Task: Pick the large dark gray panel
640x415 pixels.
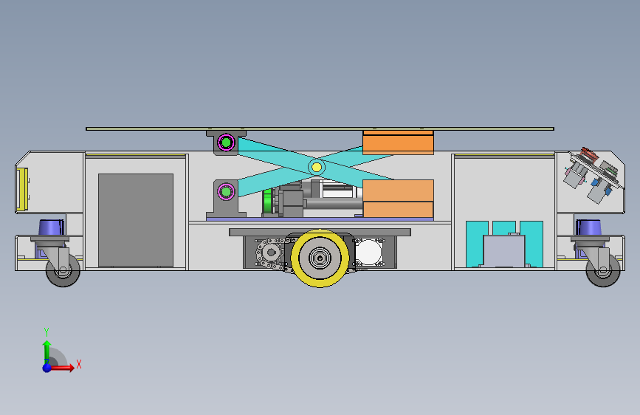Action: pos(136,220)
